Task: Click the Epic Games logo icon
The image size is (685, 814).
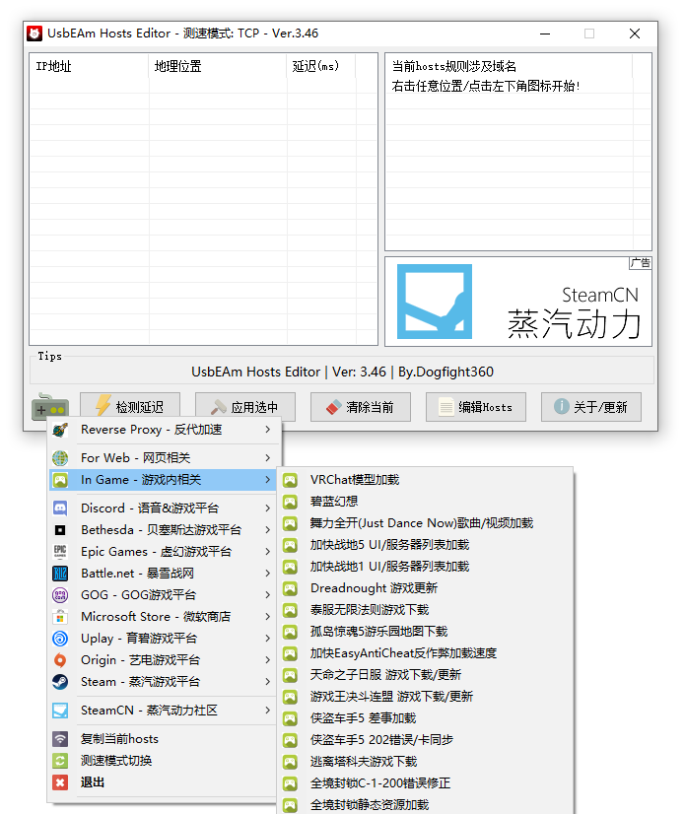Action: [60, 551]
